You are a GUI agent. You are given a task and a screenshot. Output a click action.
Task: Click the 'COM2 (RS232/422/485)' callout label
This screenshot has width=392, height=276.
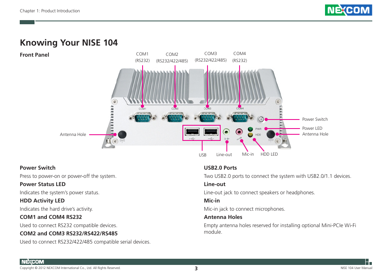pyautogui.click(x=172, y=57)
